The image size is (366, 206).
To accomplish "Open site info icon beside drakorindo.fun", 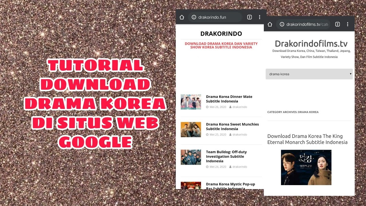I will point(194,17).
